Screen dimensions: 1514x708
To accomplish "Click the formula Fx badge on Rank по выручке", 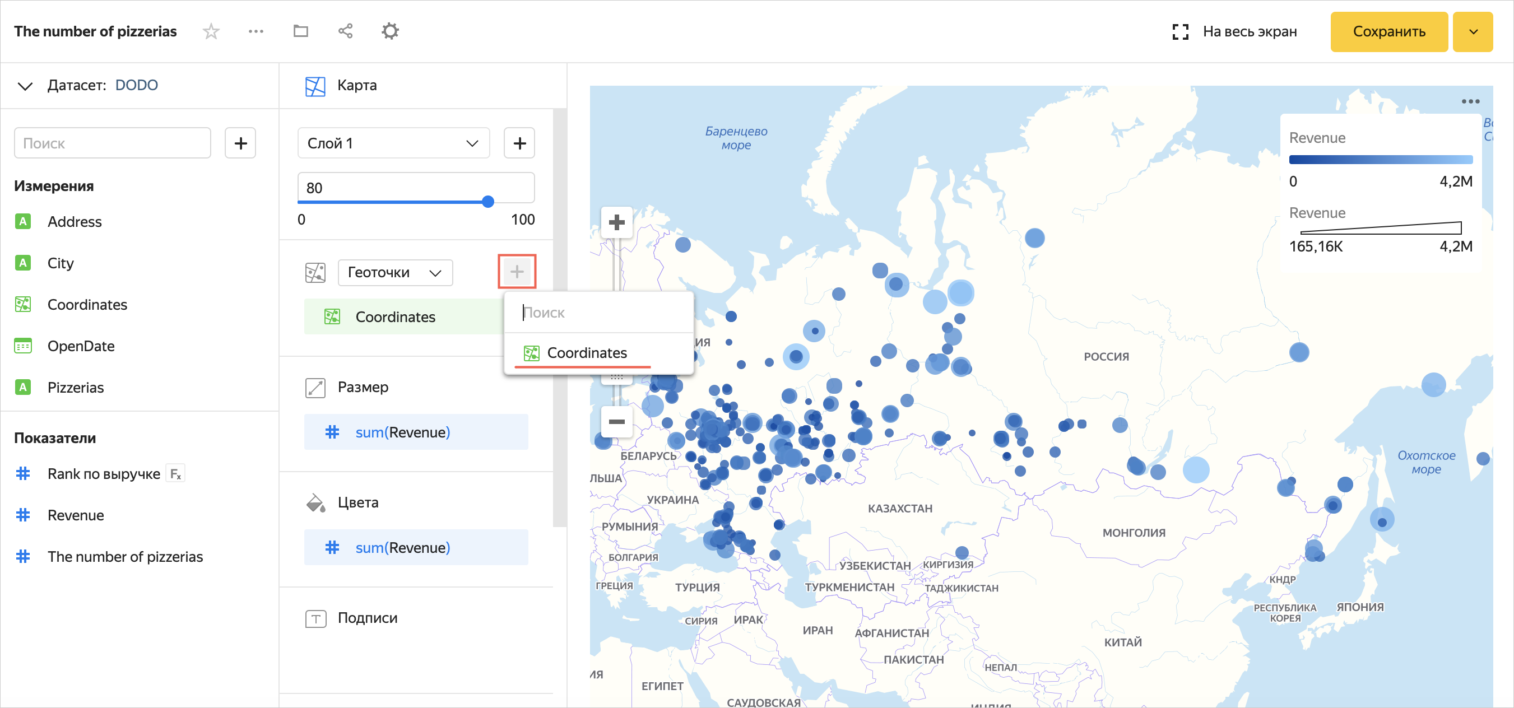I will 175,474.
